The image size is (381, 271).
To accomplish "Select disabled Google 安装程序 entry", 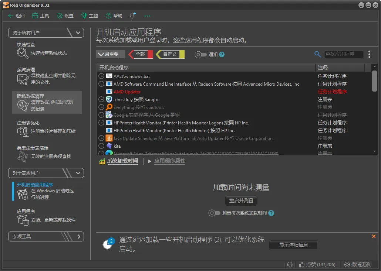I will [234, 115].
